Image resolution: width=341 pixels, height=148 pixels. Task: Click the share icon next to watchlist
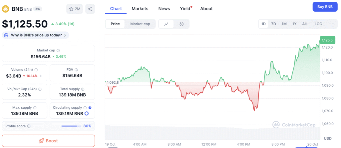click(x=90, y=9)
